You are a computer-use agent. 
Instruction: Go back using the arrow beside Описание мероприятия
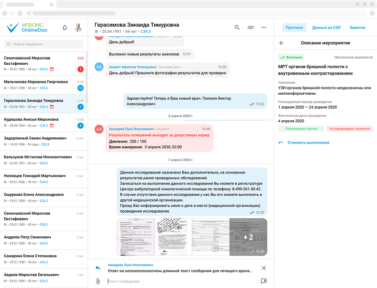tap(282, 43)
